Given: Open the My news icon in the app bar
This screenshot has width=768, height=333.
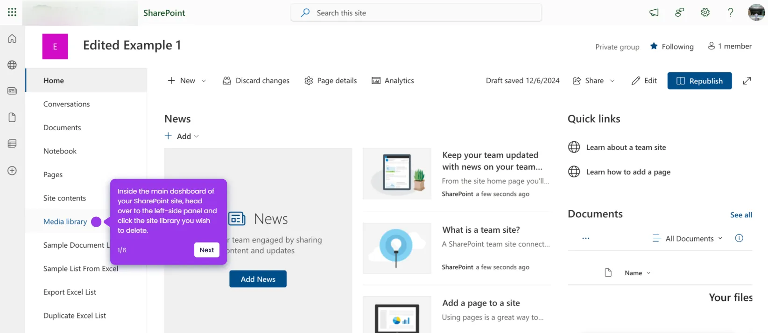Looking at the screenshot, I should (12, 91).
